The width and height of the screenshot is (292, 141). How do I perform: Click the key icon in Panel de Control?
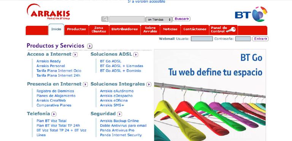(x=231, y=30)
